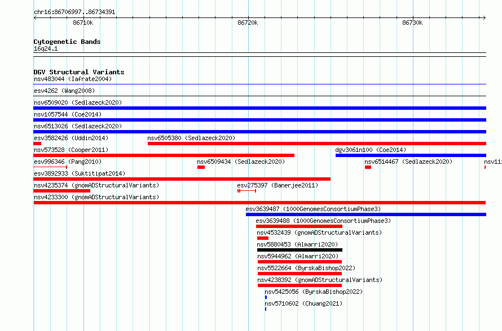Click the DGV Structural Variants track title

pyautogui.click(x=79, y=72)
